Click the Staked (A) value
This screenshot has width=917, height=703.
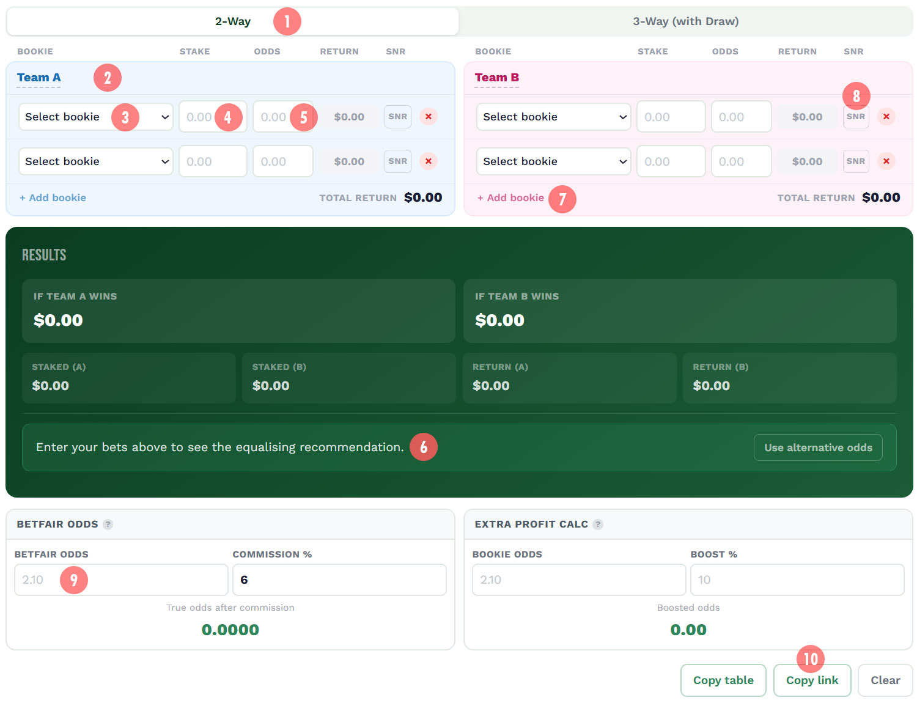[x=50, y=386]
